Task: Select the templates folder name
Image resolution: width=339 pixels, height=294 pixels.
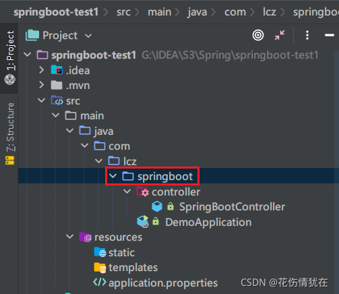Action: 133,268
